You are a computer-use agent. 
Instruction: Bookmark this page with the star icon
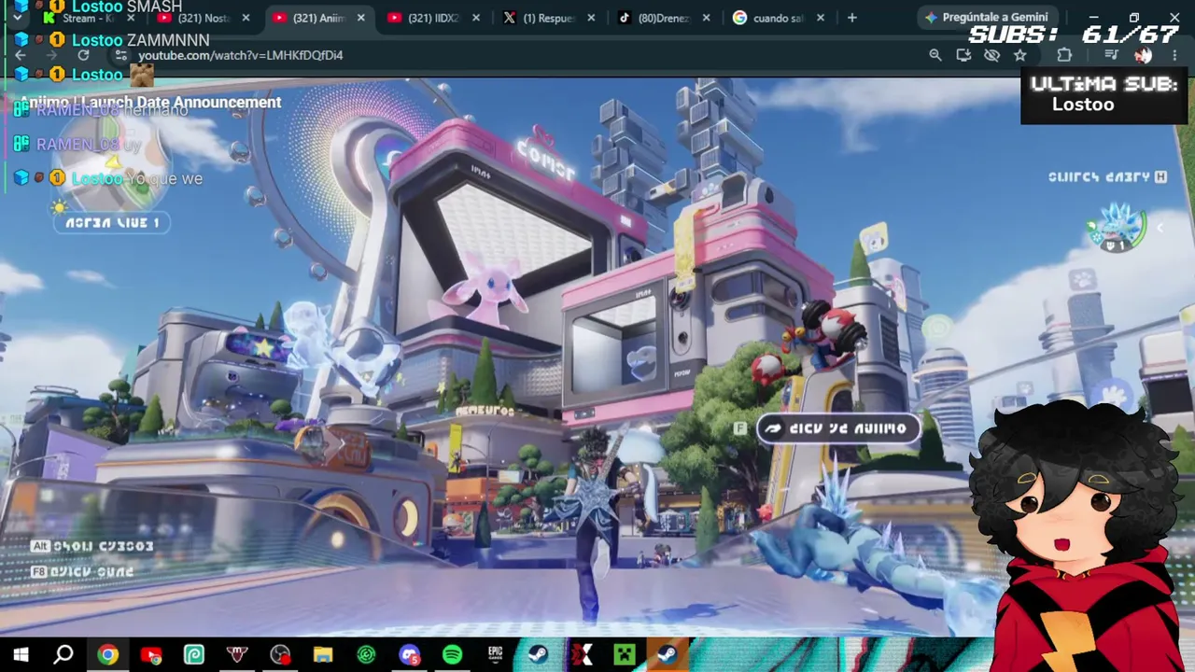[1020, 55]
